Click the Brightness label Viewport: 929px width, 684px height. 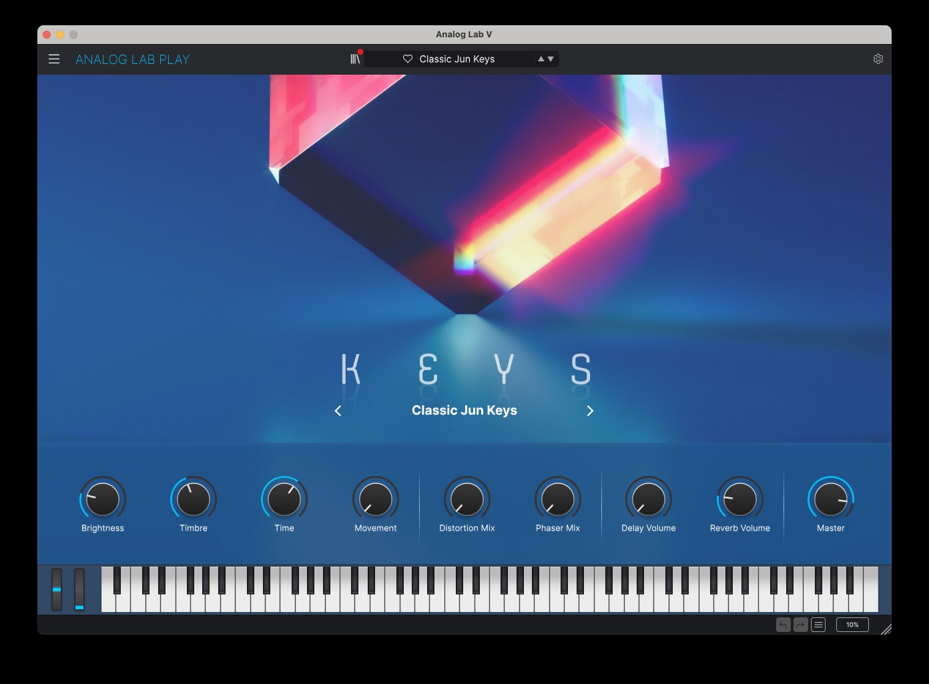pyautogui.click(x=103, y=528)
